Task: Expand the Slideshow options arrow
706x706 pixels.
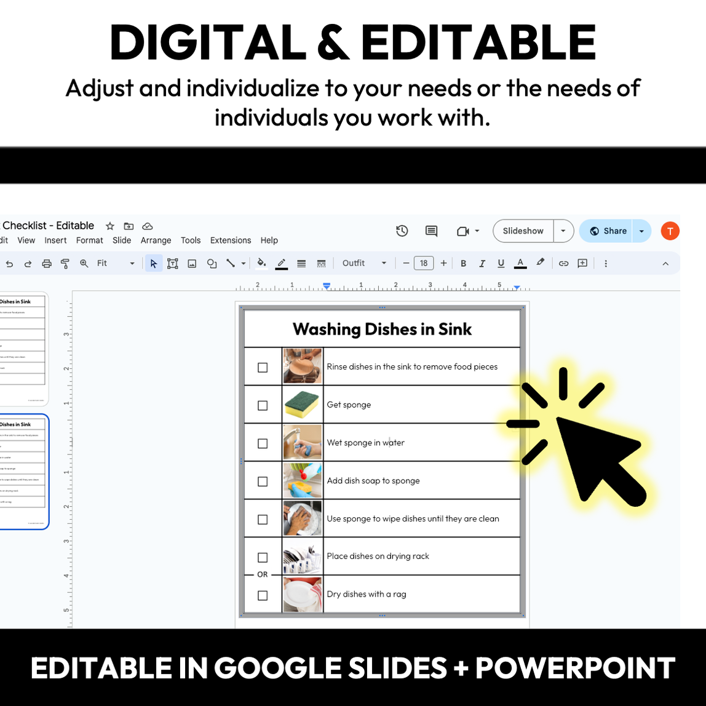Action: click(563, 231)
